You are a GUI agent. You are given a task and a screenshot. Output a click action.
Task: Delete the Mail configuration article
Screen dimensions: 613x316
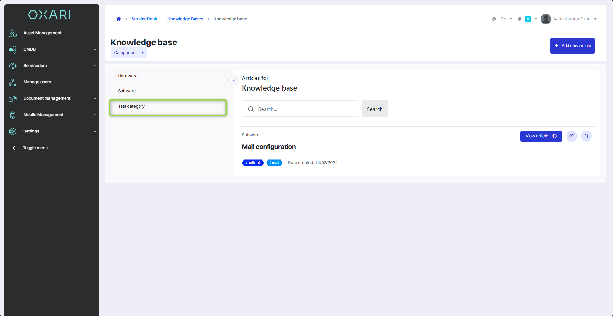pyautogui.click(x=586, y=136)
